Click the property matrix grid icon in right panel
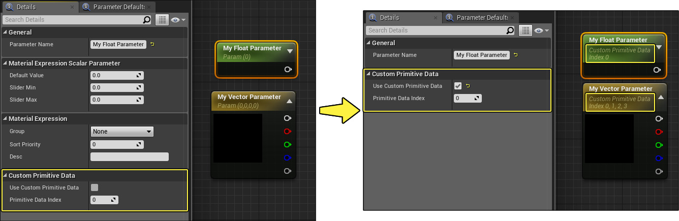This screenshot has width=679, height=221. (525, 30)
